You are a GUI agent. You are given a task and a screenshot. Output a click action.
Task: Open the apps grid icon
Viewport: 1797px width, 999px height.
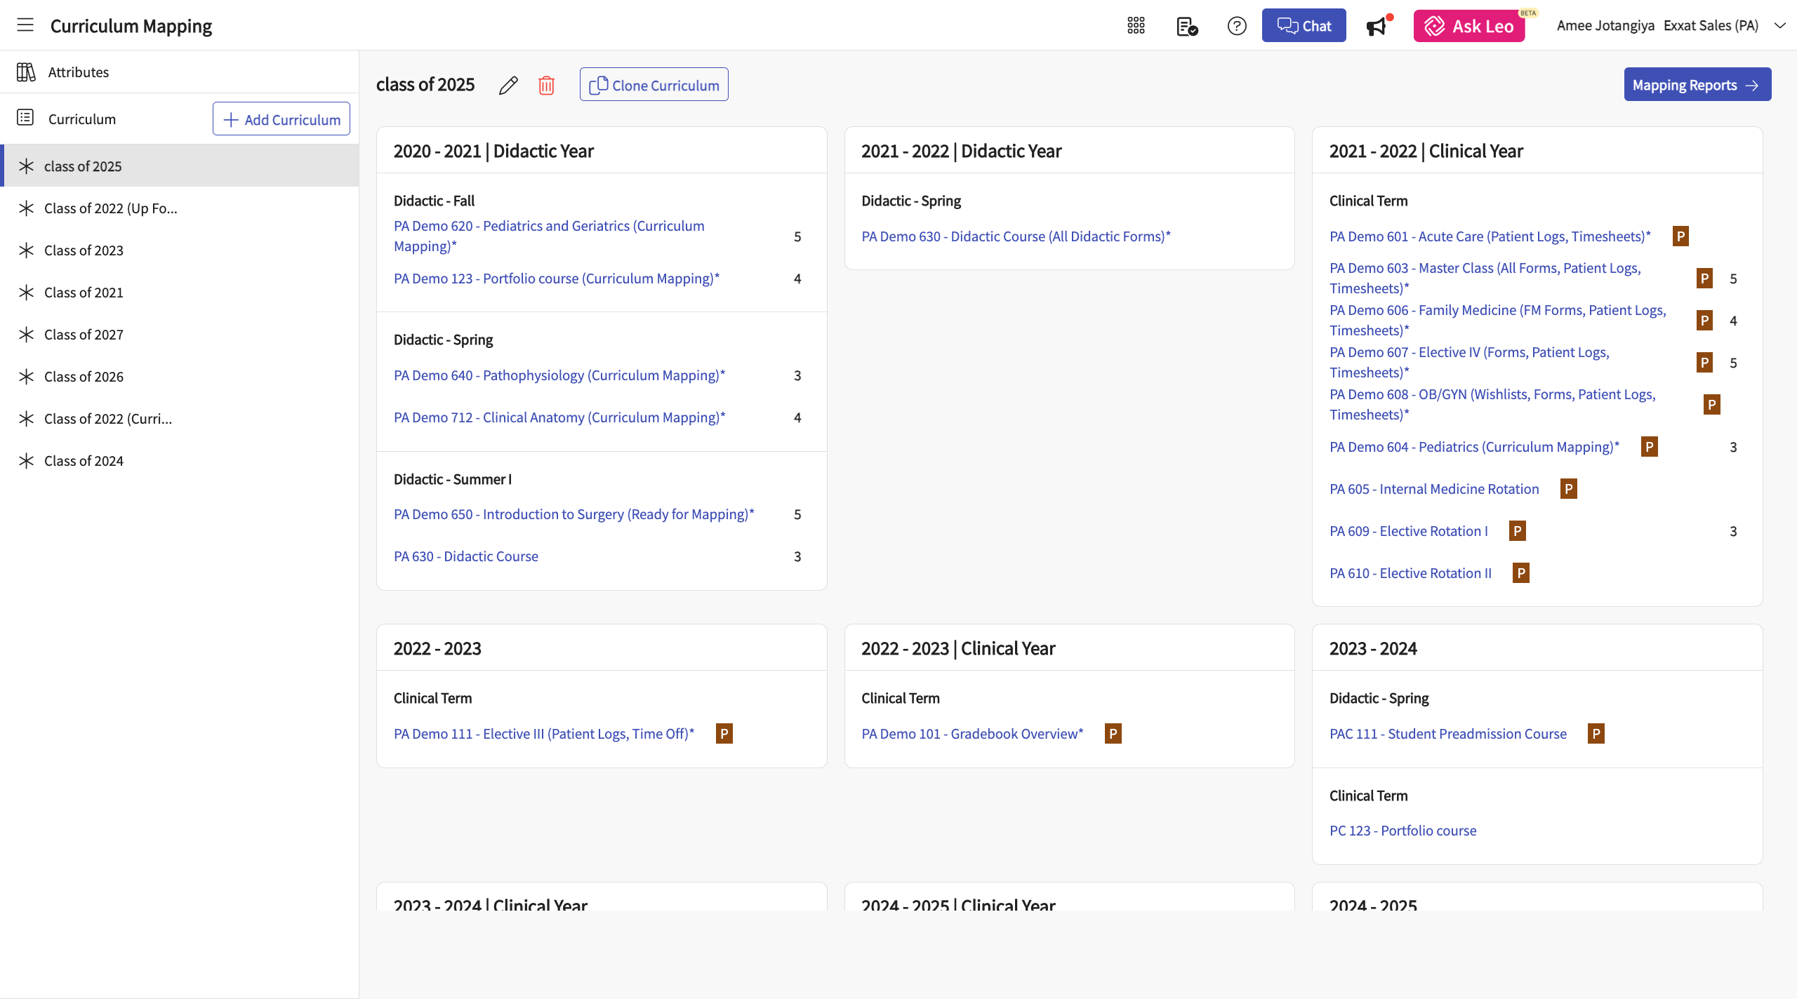[1136, 26]
